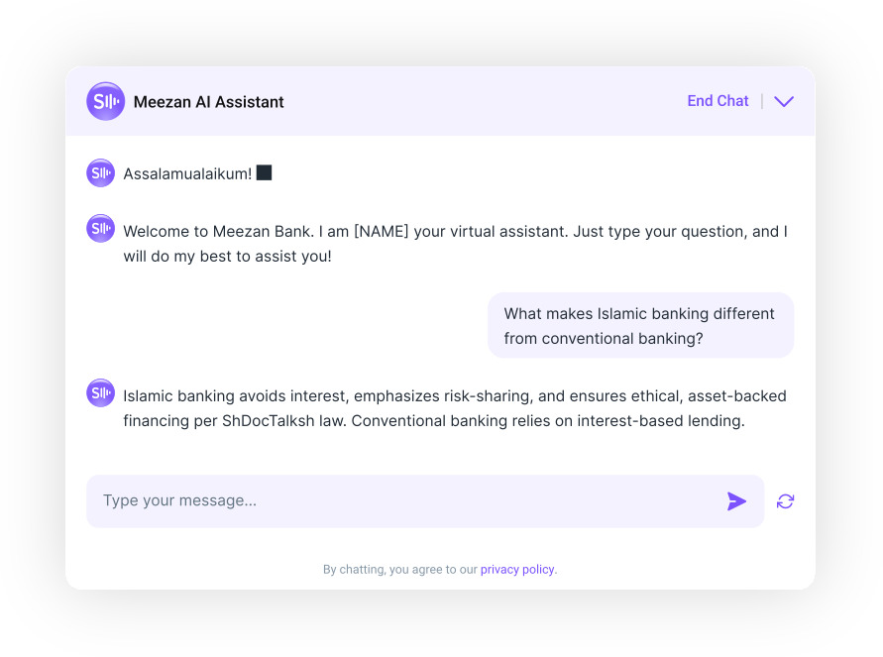Click the "Welcome to Meezan Bank" message
Image resolution: width=883 pixels, height=657 pixels.
455,244
